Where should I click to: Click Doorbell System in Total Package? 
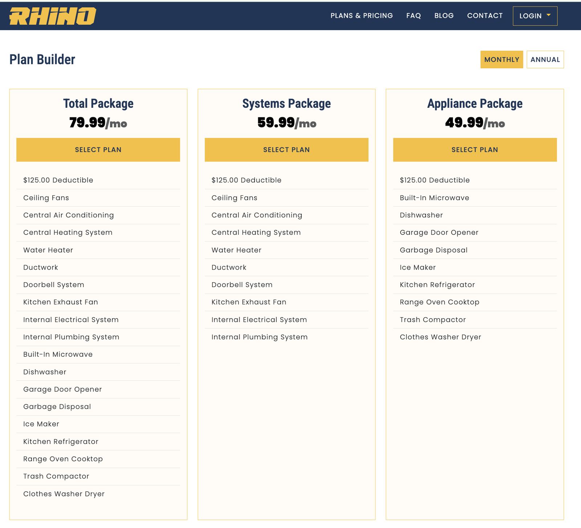(98, 285)
